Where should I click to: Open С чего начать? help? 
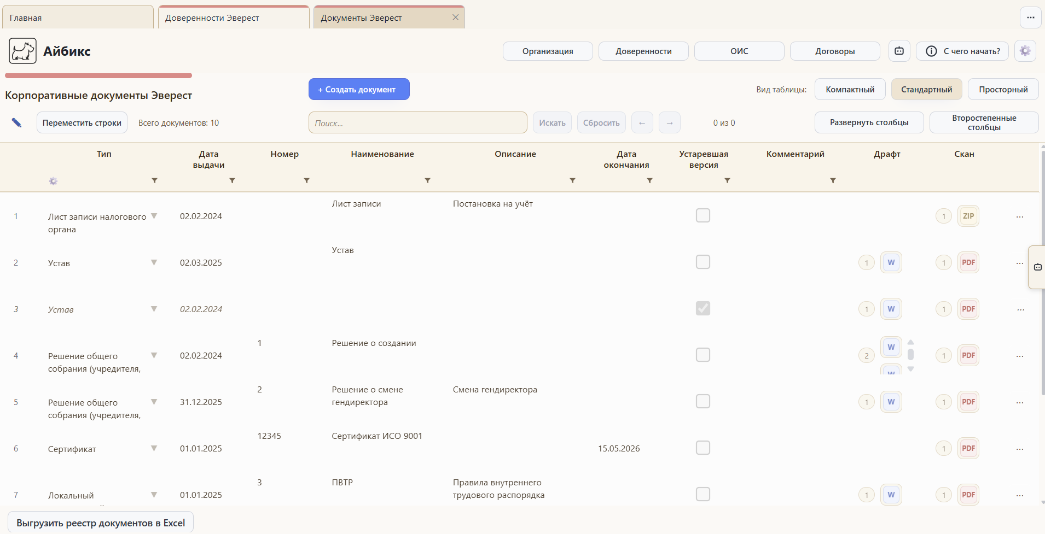(x=962, y=51)
